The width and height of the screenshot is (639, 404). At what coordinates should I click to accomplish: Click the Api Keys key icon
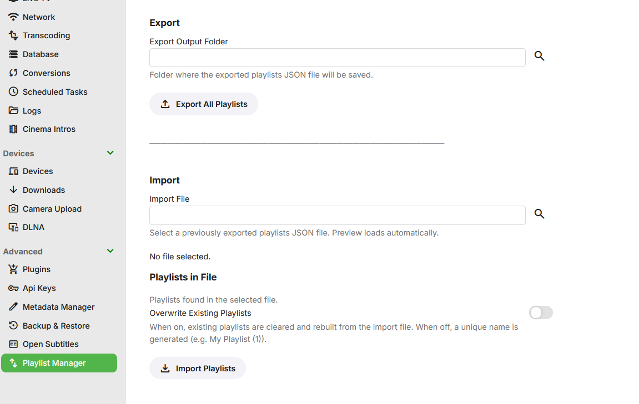(x=13, y=288)
